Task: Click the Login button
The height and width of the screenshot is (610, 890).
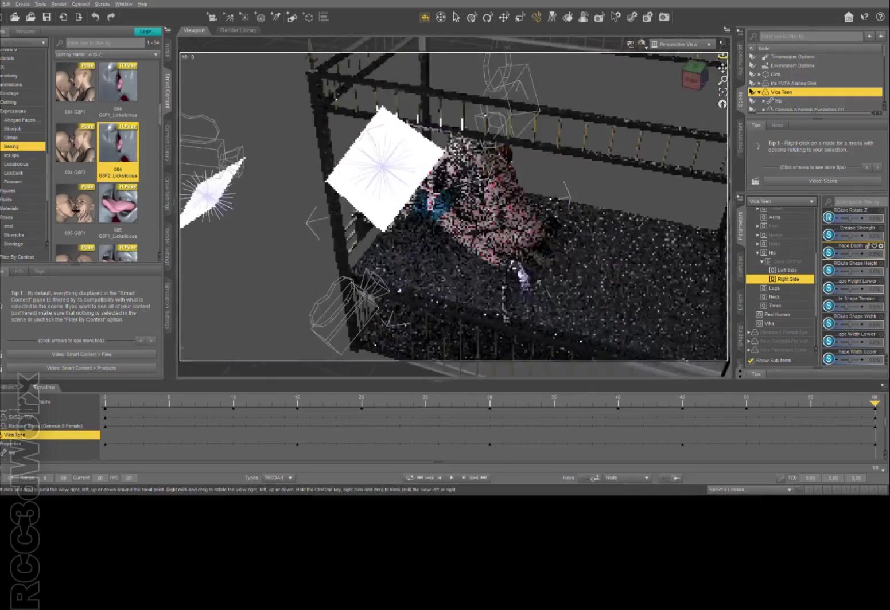Action: click(x=146, y=32)
